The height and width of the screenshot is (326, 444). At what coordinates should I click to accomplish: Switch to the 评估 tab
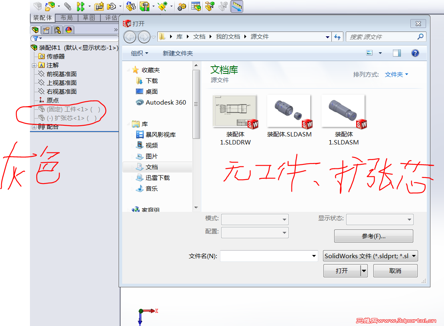(111, 18)
